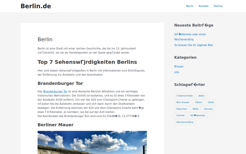
Task: Click the Neueste Beiträge sidebar heading
Action: [194, 25]
